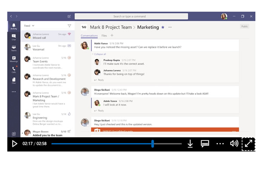Click the Marketing channel title
Image resolution: width=259 pixels, height=173 pixels.
148,27
